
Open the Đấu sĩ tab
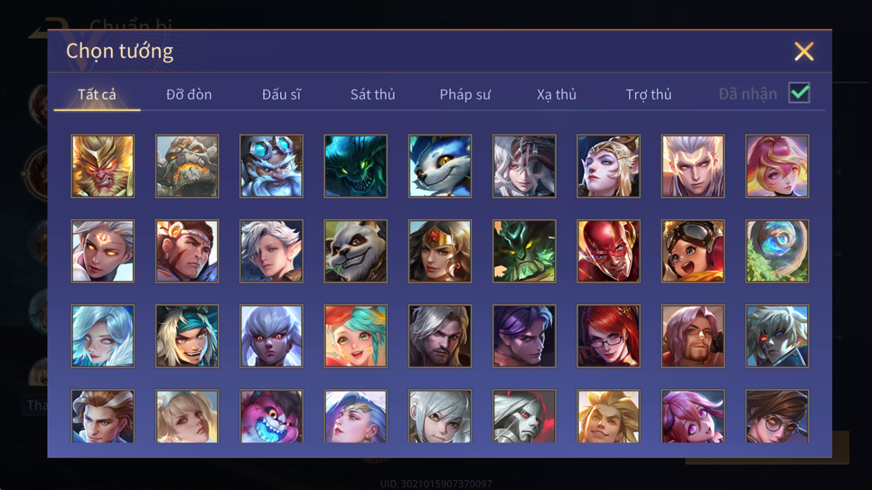(x=281, y=94)
